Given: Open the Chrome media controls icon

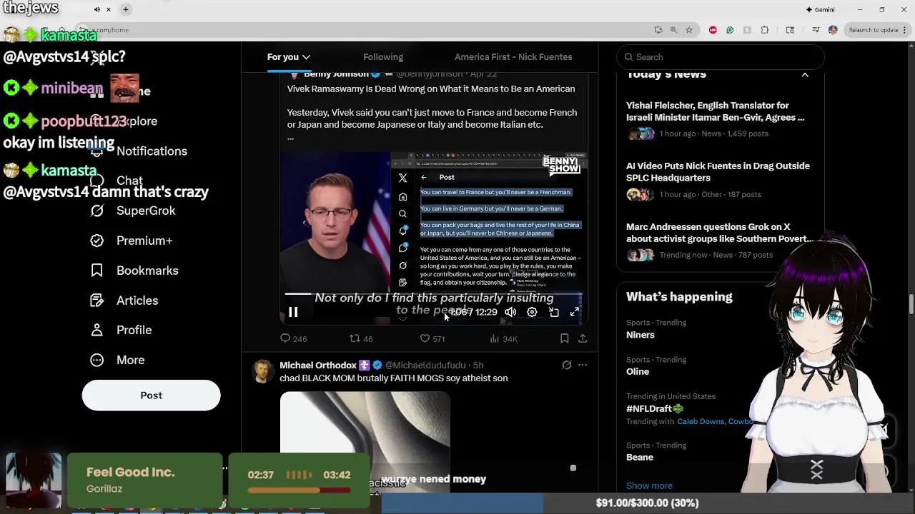Looking at the screenshot, I should [x=816, y=30].
